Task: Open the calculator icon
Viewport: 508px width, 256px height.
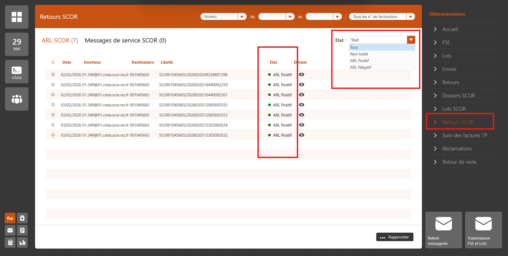Action: 10,242
